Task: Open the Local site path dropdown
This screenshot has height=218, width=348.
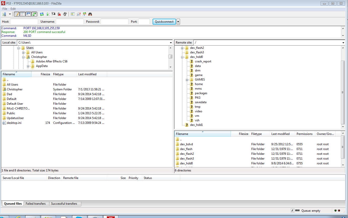Action: click(171, 43)
